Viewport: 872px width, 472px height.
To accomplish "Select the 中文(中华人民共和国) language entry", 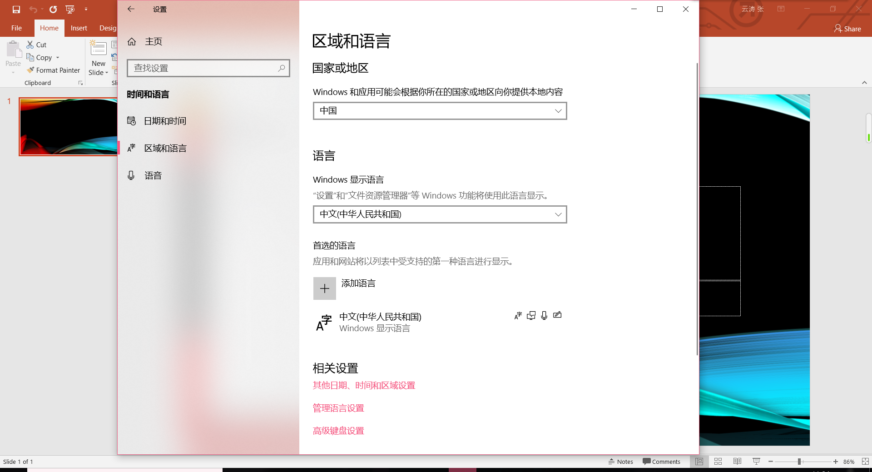I will 440,322.
